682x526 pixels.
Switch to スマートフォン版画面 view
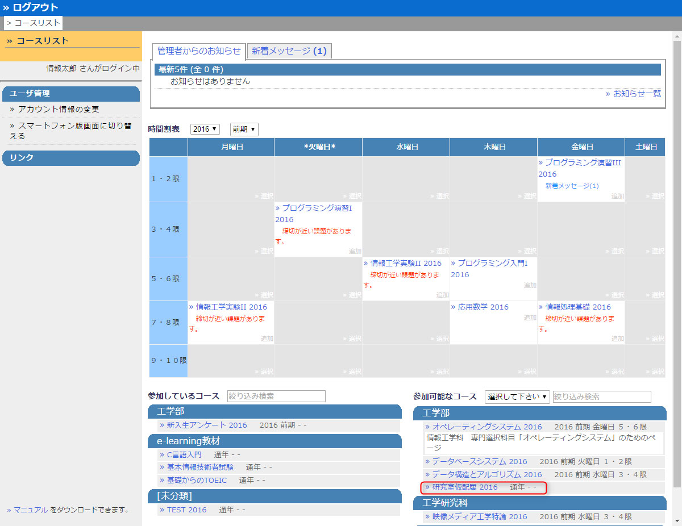70,131
